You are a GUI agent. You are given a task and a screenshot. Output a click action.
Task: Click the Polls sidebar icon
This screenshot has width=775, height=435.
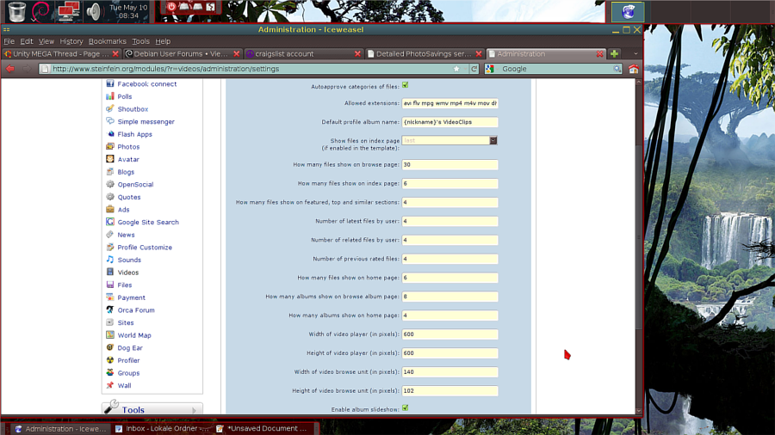[110, 96]
